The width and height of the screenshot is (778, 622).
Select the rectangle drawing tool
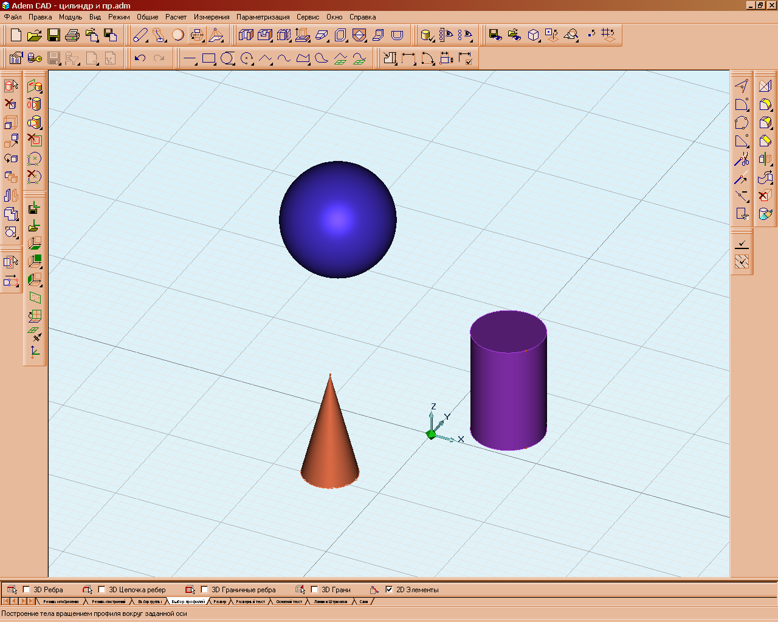pos(208,59)
